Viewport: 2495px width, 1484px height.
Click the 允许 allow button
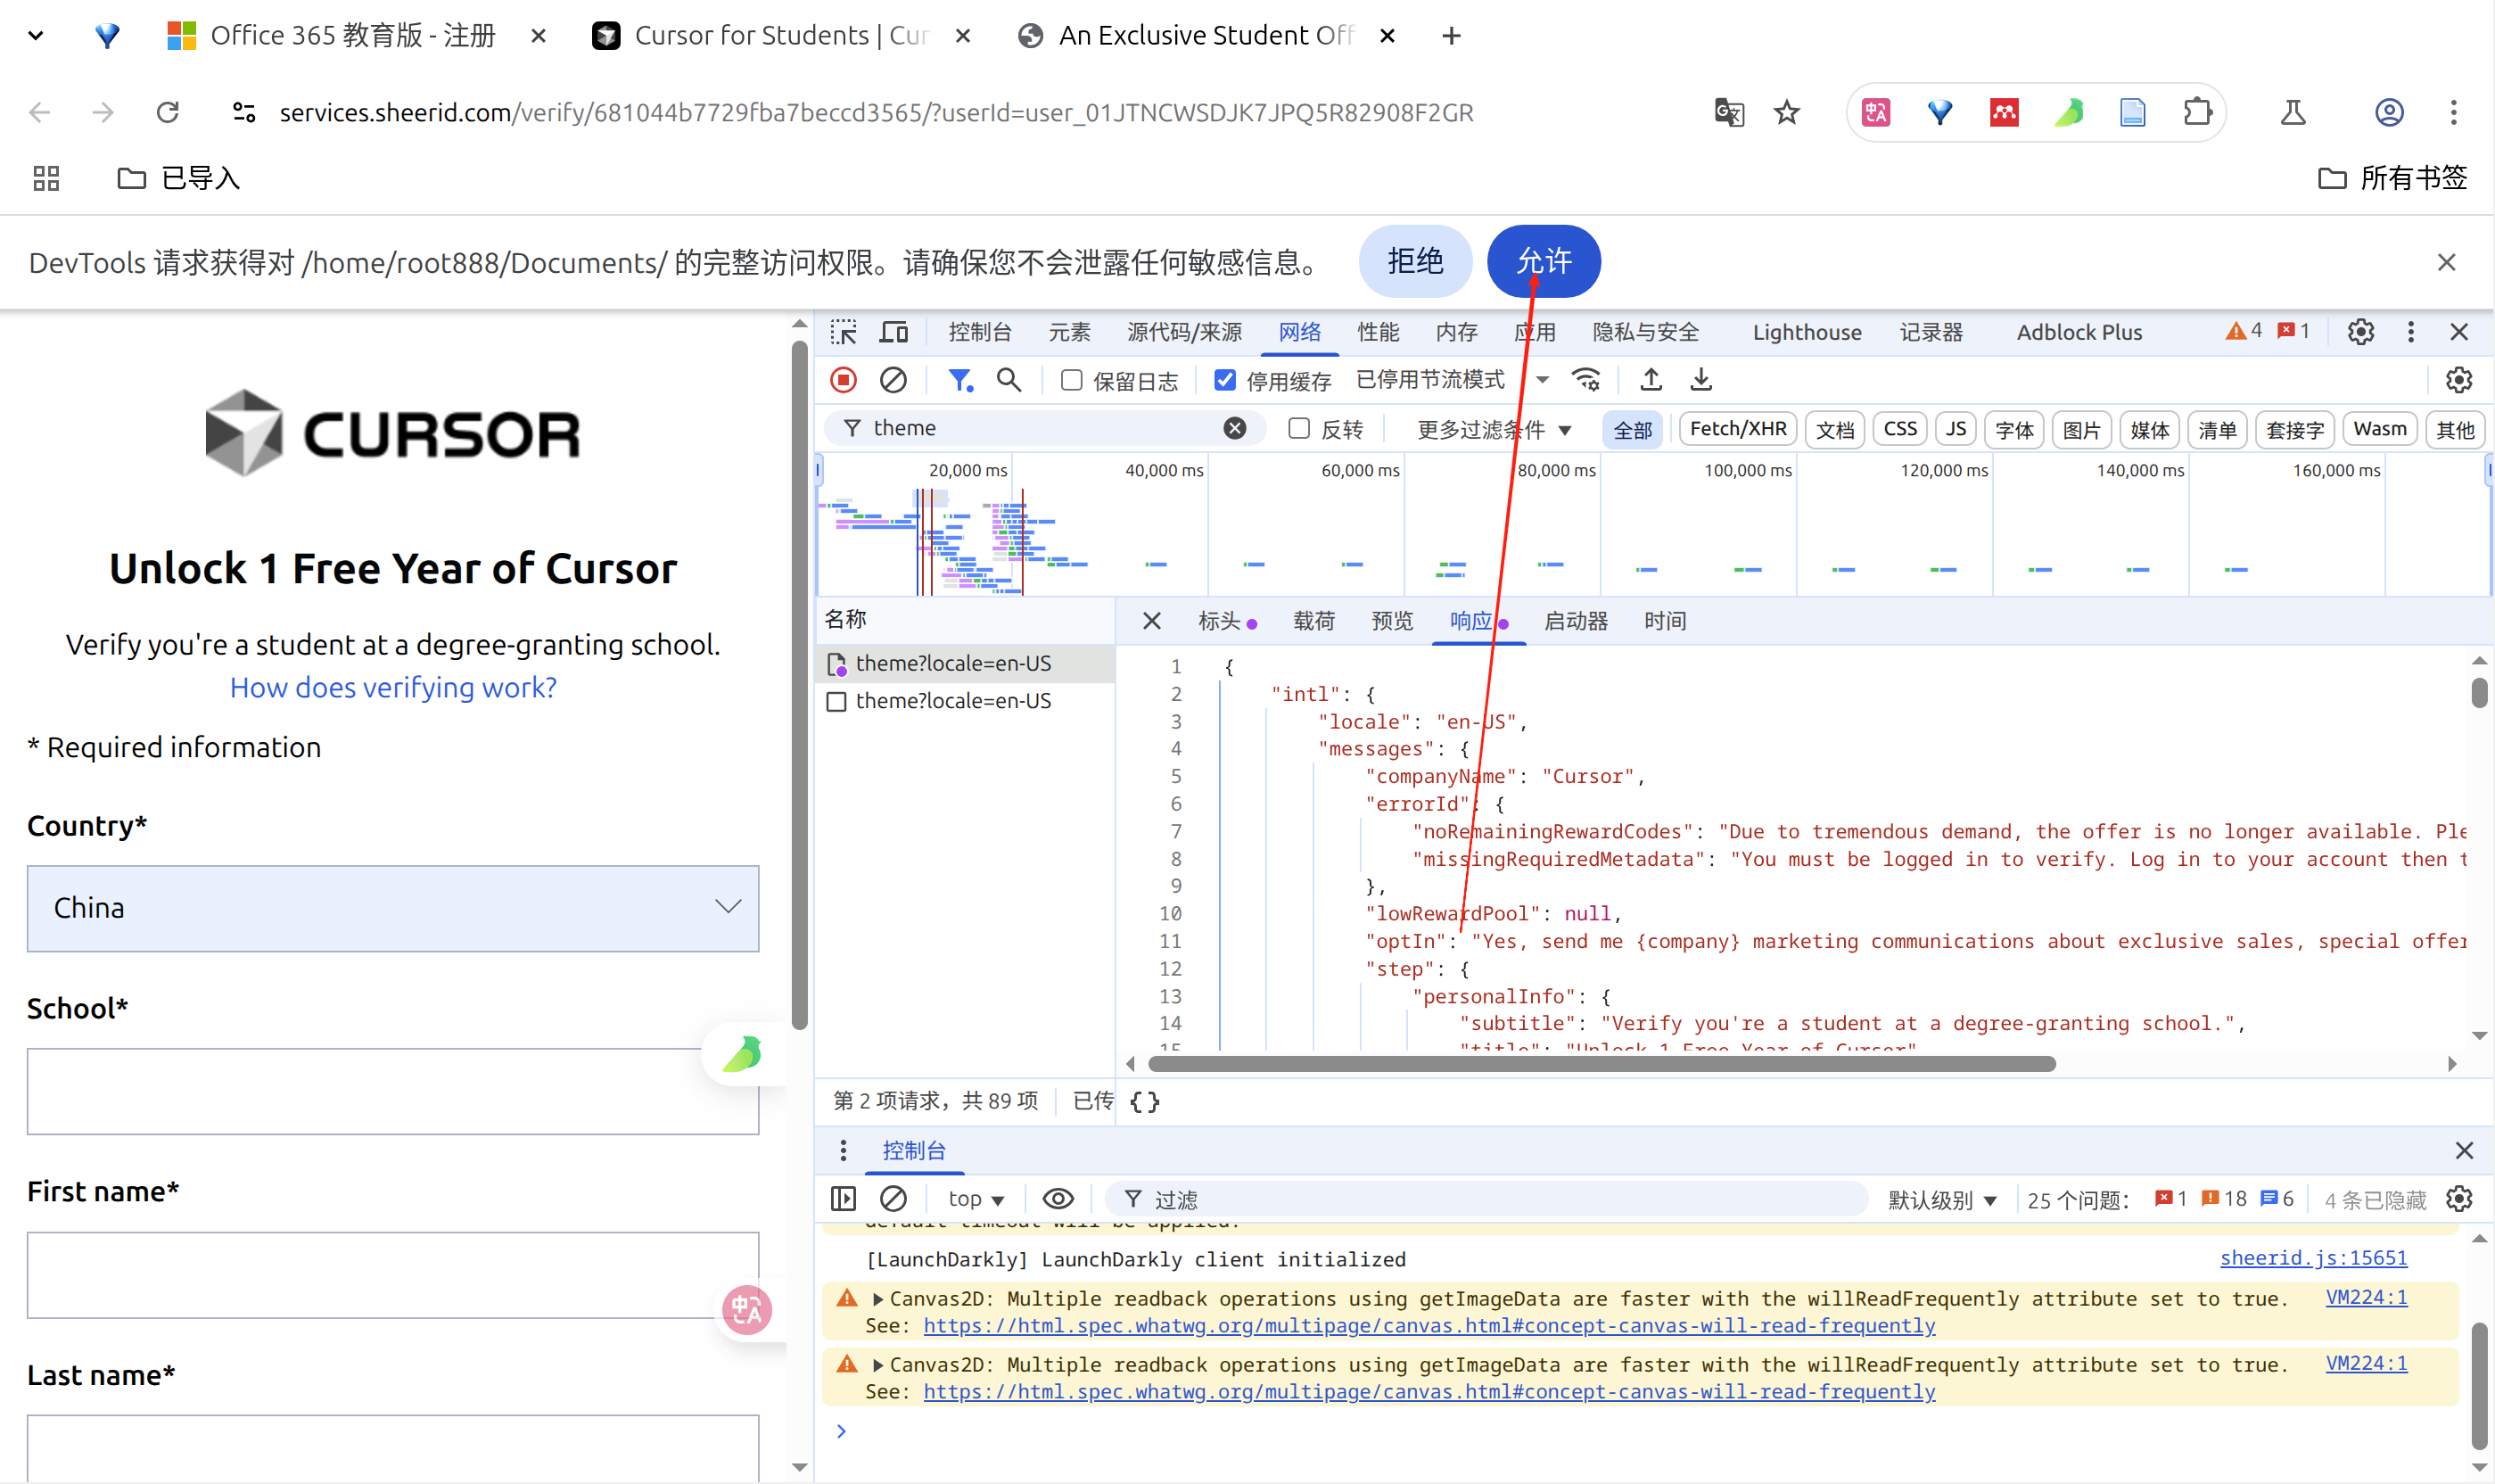pos(1544,261)
